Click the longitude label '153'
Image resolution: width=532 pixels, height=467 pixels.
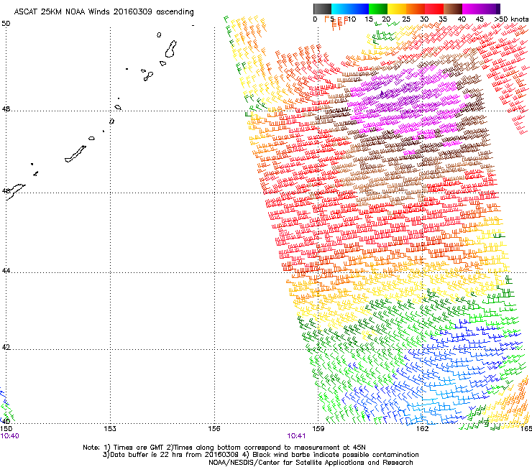click(x=110, y=429)
